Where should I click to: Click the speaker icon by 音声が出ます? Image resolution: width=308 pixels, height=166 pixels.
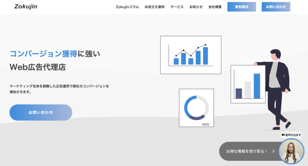(283, 135)
